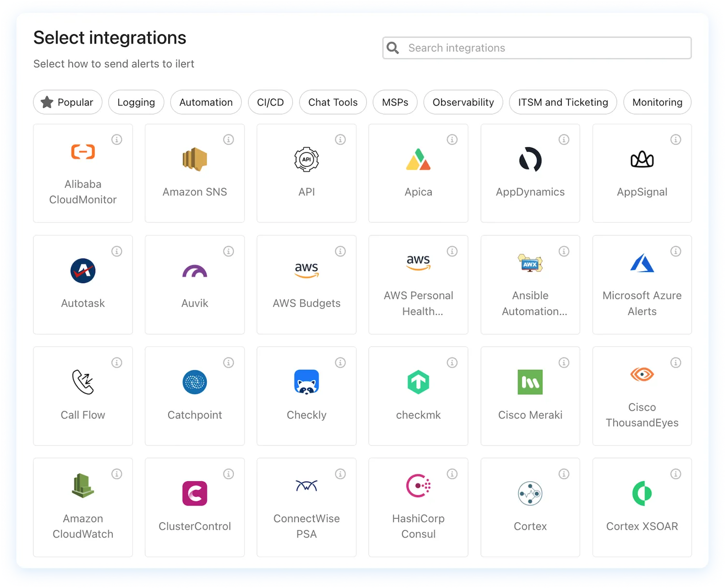The width and height of the screenshot is (725, 588).
Task: Filter by the Logging category
Action: (x=136, y=102)
